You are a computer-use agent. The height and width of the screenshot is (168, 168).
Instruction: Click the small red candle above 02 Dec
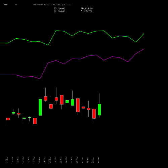click(89, 109)
